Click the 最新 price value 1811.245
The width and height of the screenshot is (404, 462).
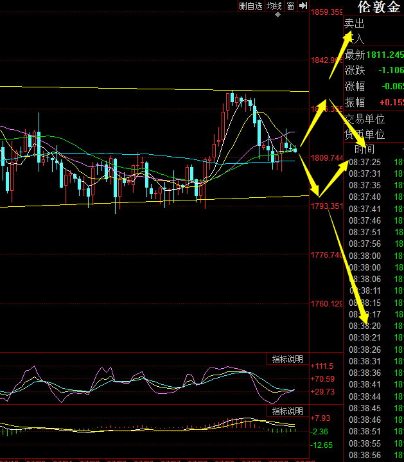(385, 55)
